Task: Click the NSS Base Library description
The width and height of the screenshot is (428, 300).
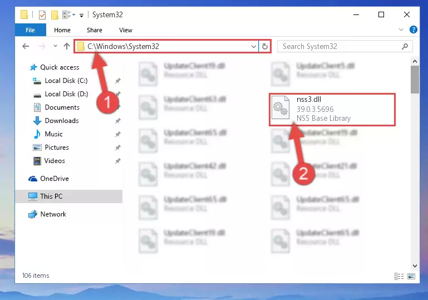Action: (x=323, y=118)
